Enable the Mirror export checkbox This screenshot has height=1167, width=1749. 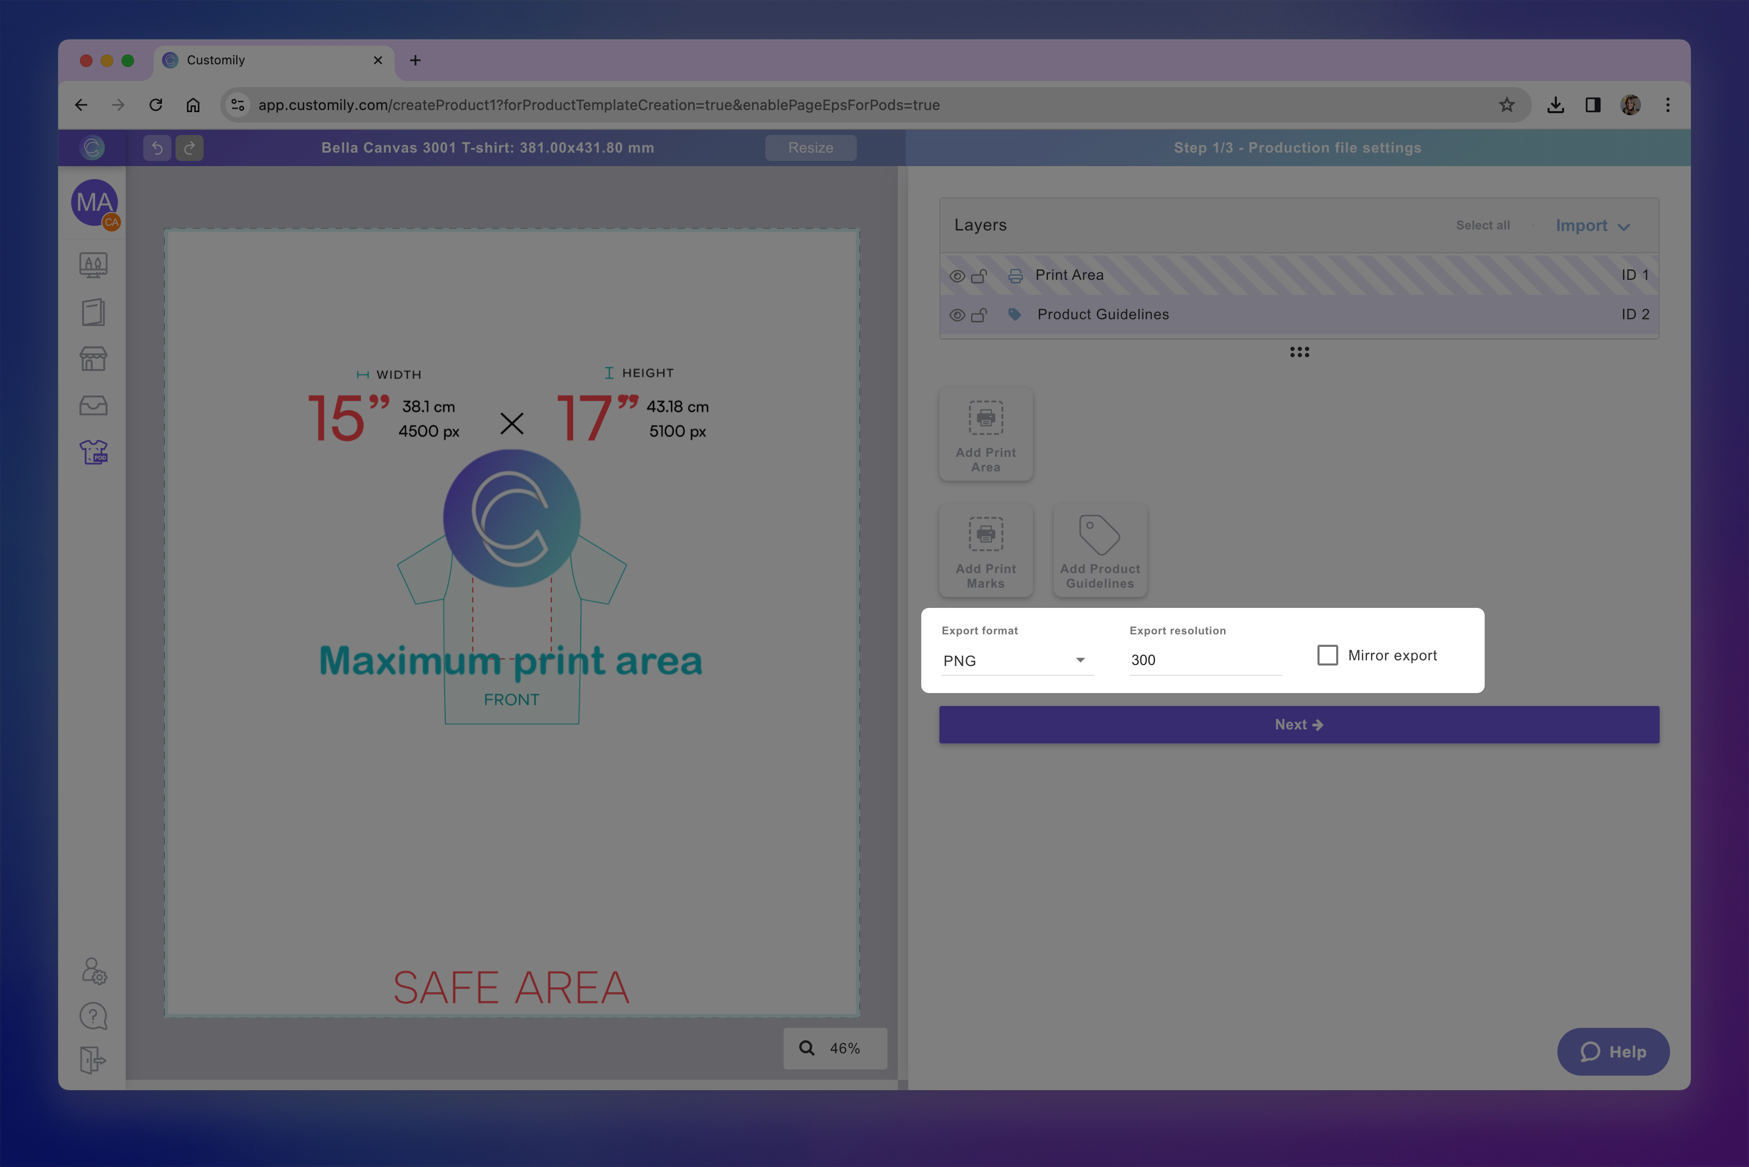(1327, 655)
